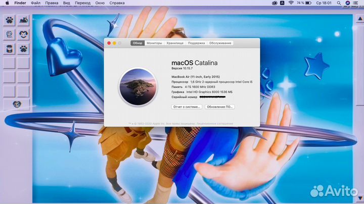364x204 pixels.
Task: Open the Правка menu
Action: tap(52, 3)
